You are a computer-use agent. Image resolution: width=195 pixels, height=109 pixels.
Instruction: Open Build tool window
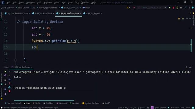(106, 103)
